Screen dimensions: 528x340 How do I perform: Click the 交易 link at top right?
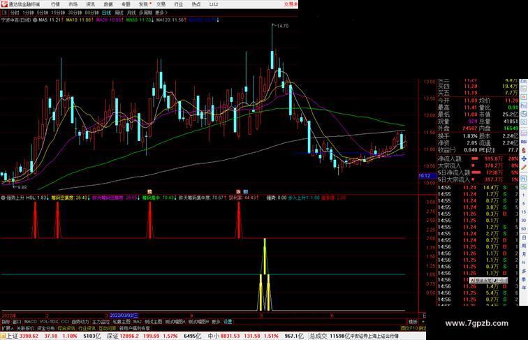click(x=291, y=4)
